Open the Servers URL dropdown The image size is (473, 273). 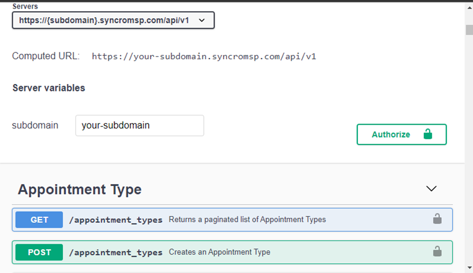113,20
